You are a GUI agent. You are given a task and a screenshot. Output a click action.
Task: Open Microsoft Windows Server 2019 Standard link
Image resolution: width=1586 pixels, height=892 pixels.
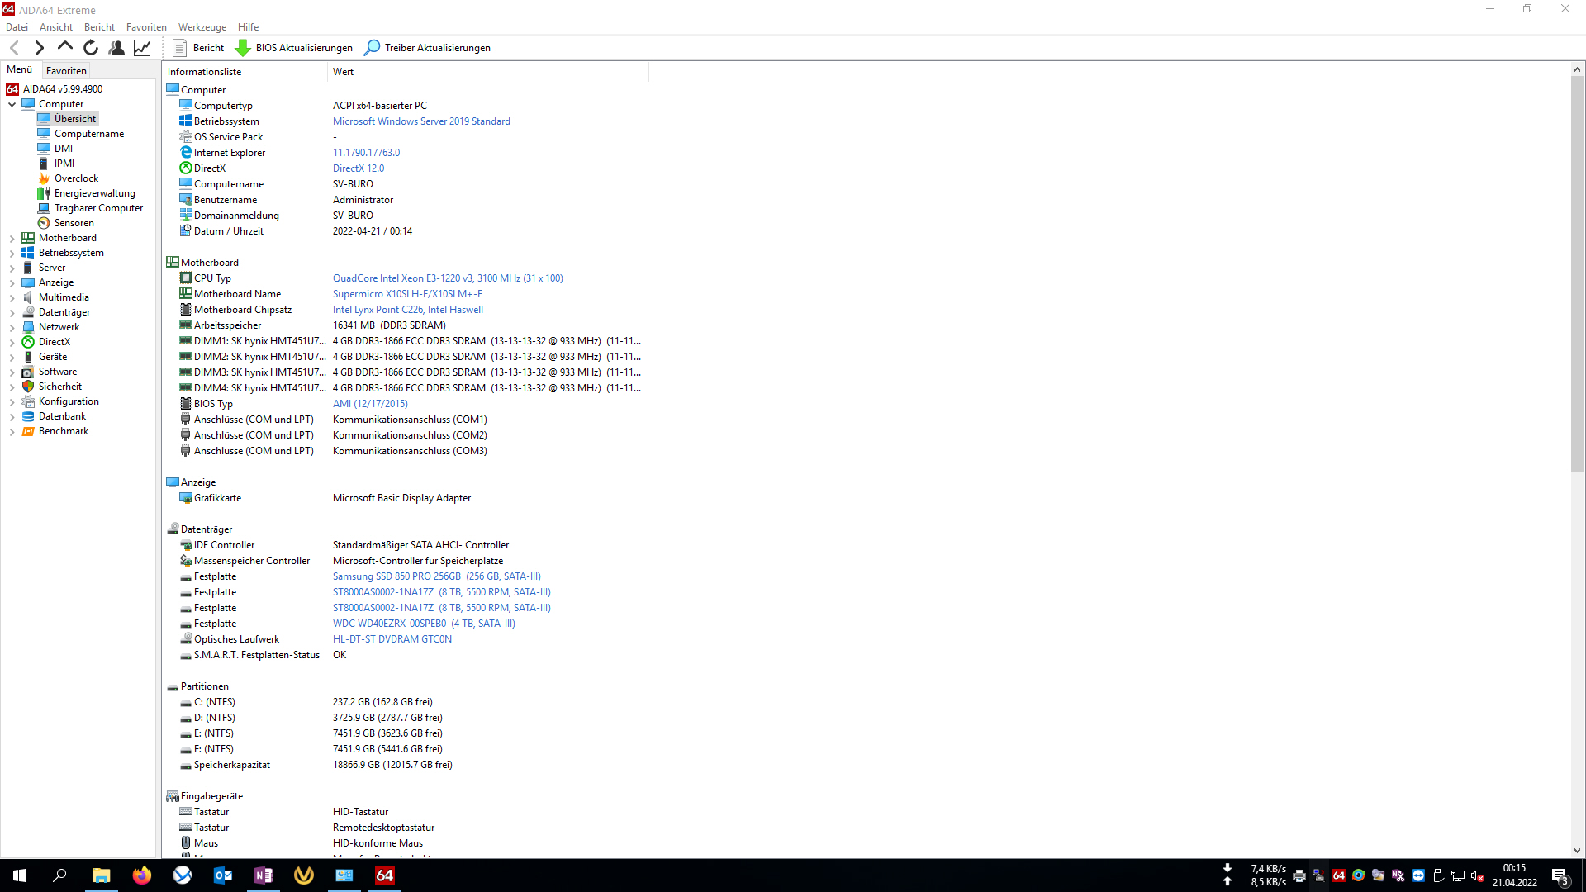[x=421, y=121]
